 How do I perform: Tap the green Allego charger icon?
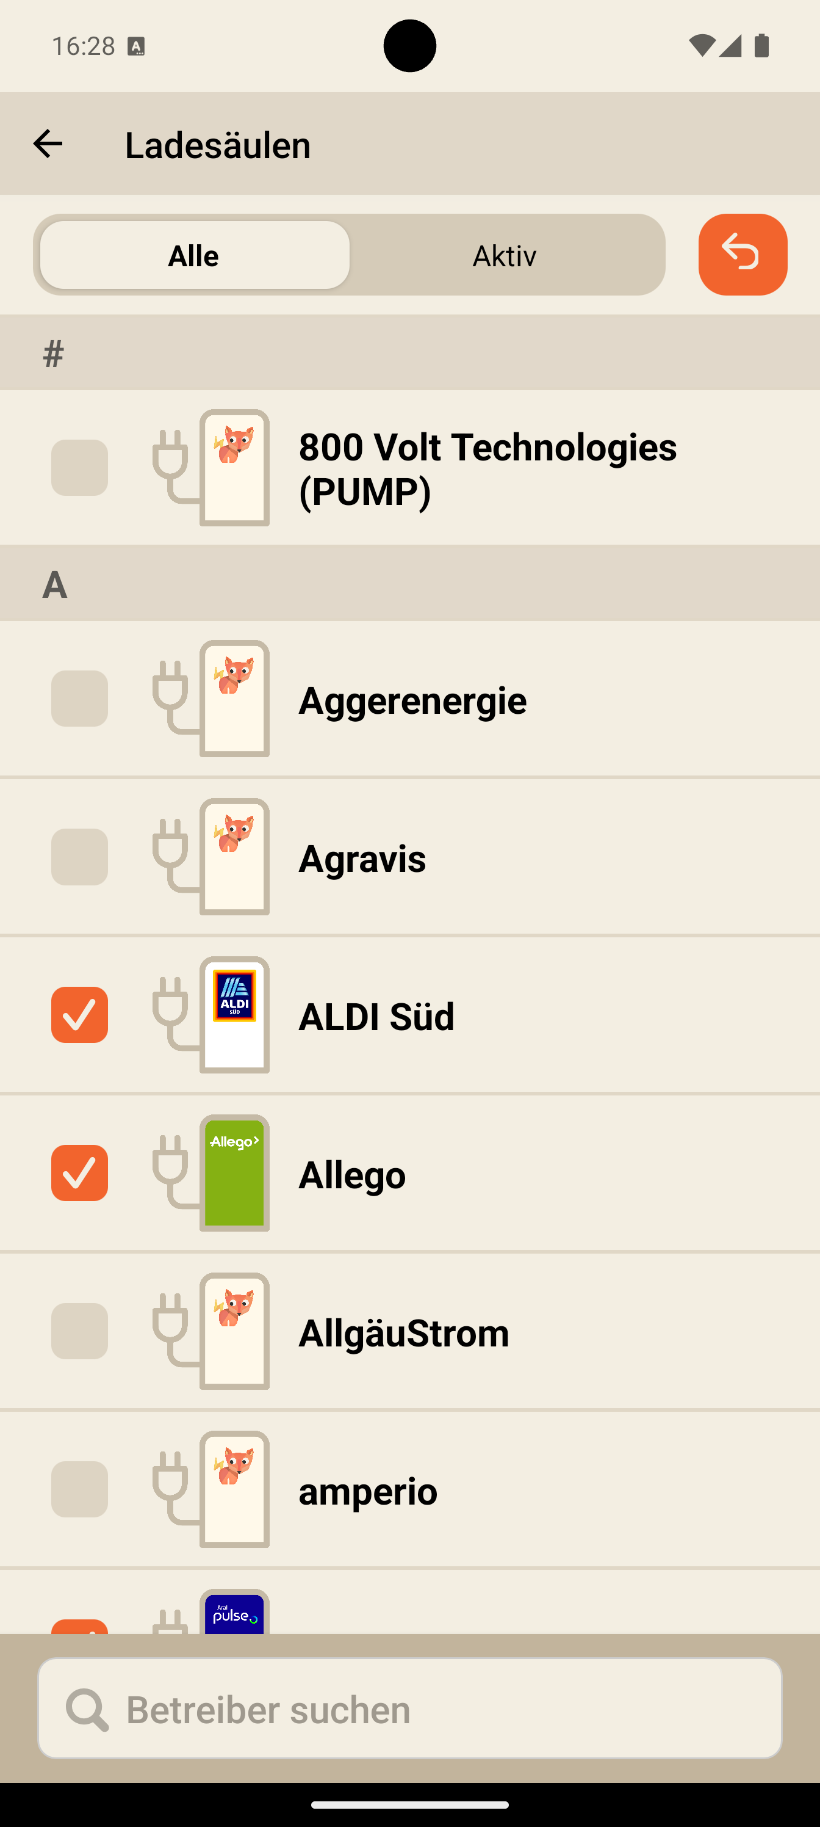click(234, 1172)
